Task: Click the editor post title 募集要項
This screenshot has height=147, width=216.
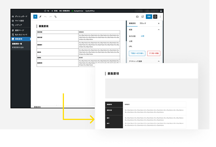Action: coord(44,26)
